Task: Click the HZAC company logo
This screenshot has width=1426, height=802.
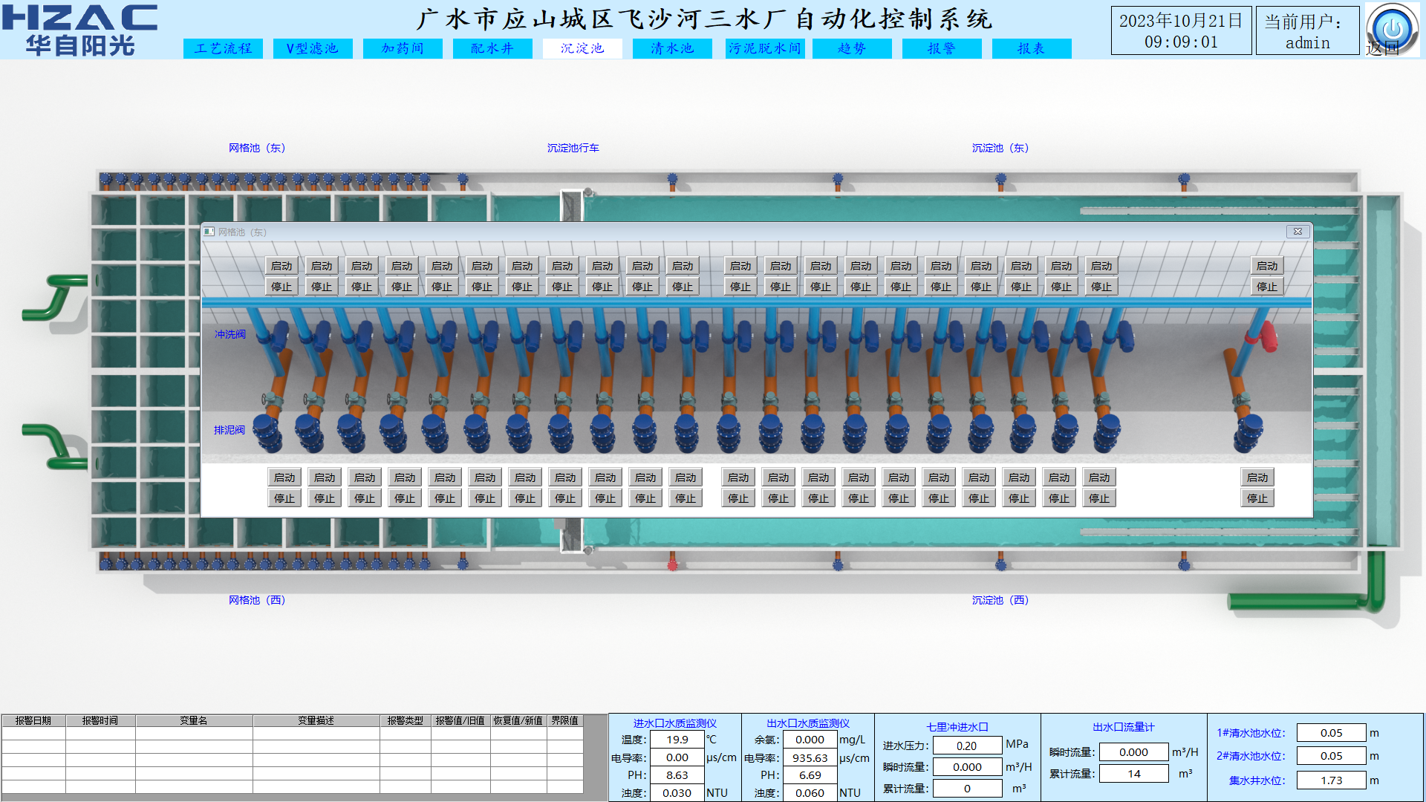Action: tap(79, 30)
